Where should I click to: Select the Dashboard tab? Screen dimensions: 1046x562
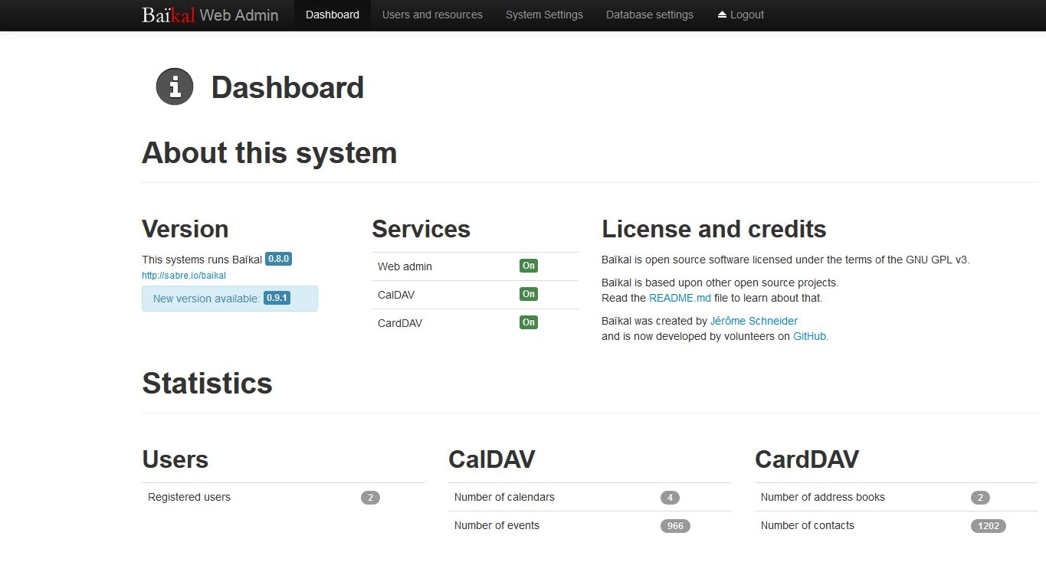coord(332,15)
